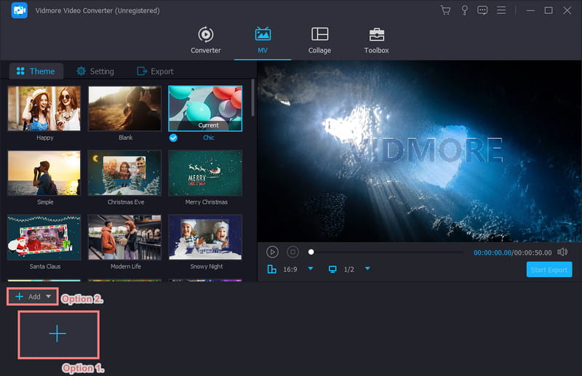Image resolution: width=582 pixels, height=376 pixels.
Task: Click the playback timecode display
Action: (x=513, y=252)
